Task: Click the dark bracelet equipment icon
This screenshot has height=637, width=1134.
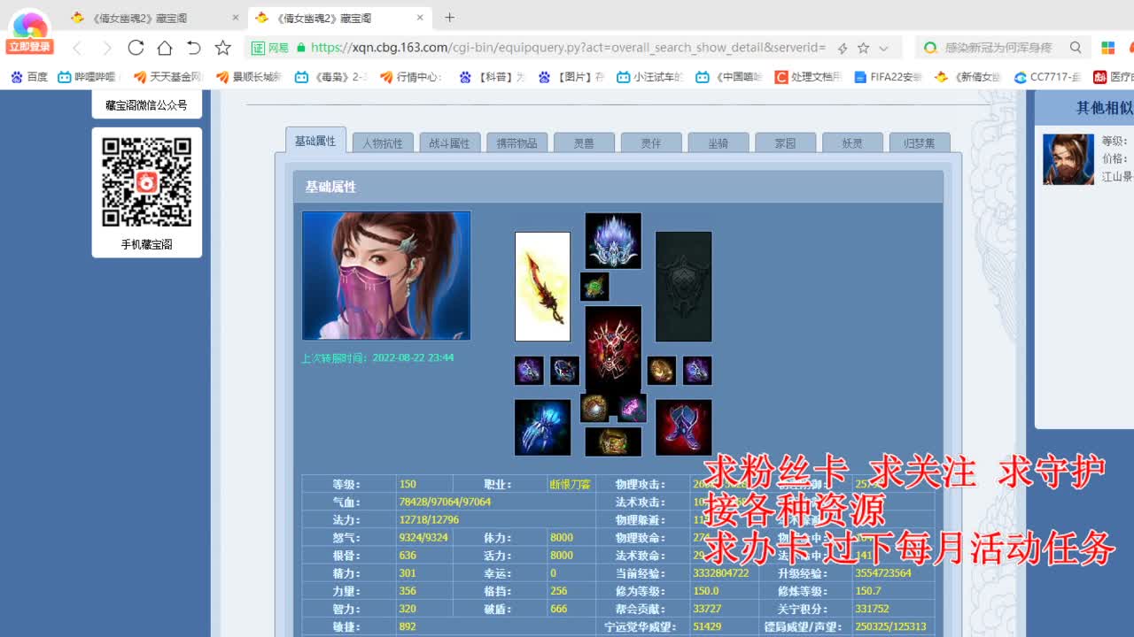Action: click(x=564, y=371)
